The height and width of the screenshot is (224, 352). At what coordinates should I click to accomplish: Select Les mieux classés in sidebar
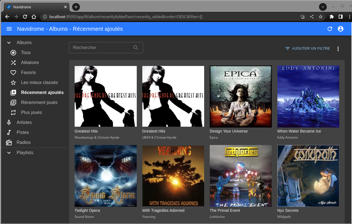(39, 83)
